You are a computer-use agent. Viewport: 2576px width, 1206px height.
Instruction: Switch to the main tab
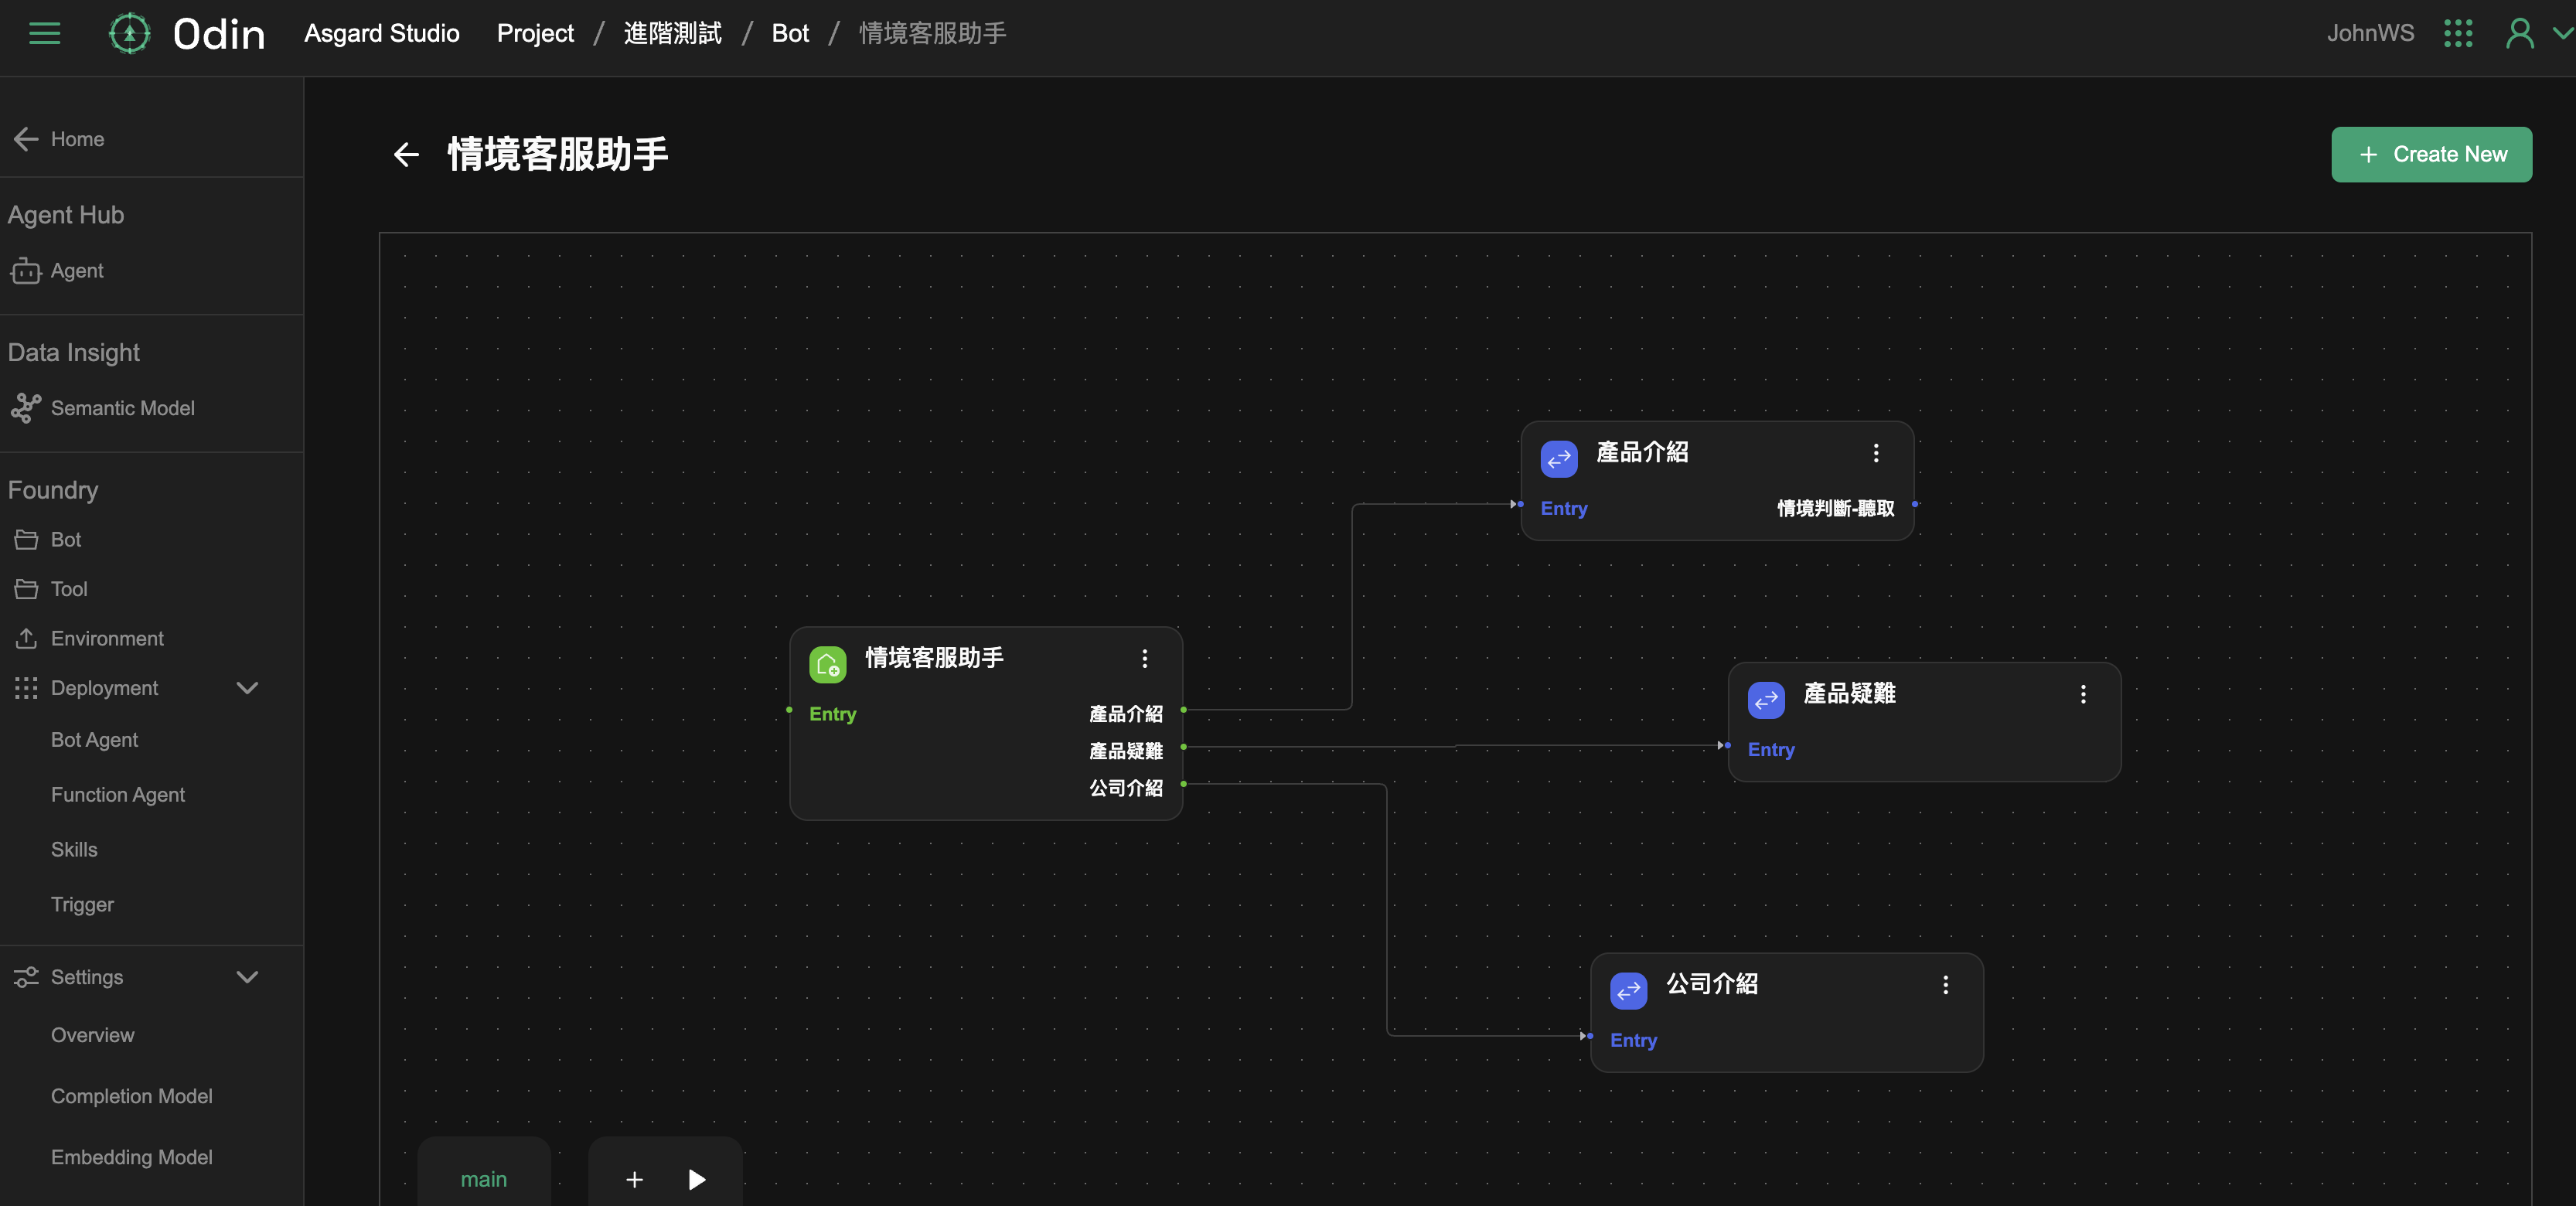click(x=483, y=1179)
